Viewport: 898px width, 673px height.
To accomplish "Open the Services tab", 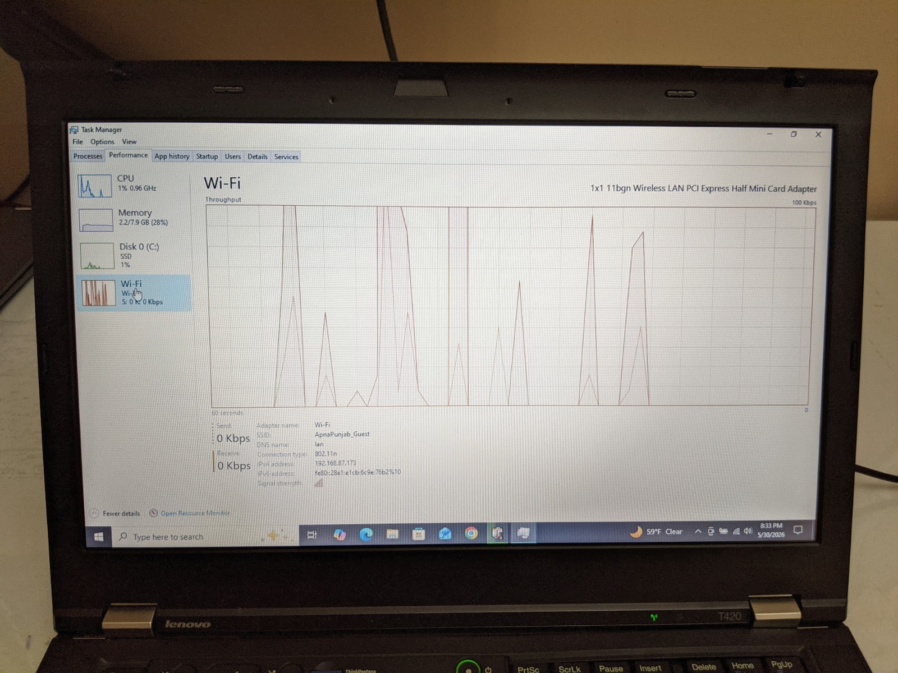I will click(286, 157).
